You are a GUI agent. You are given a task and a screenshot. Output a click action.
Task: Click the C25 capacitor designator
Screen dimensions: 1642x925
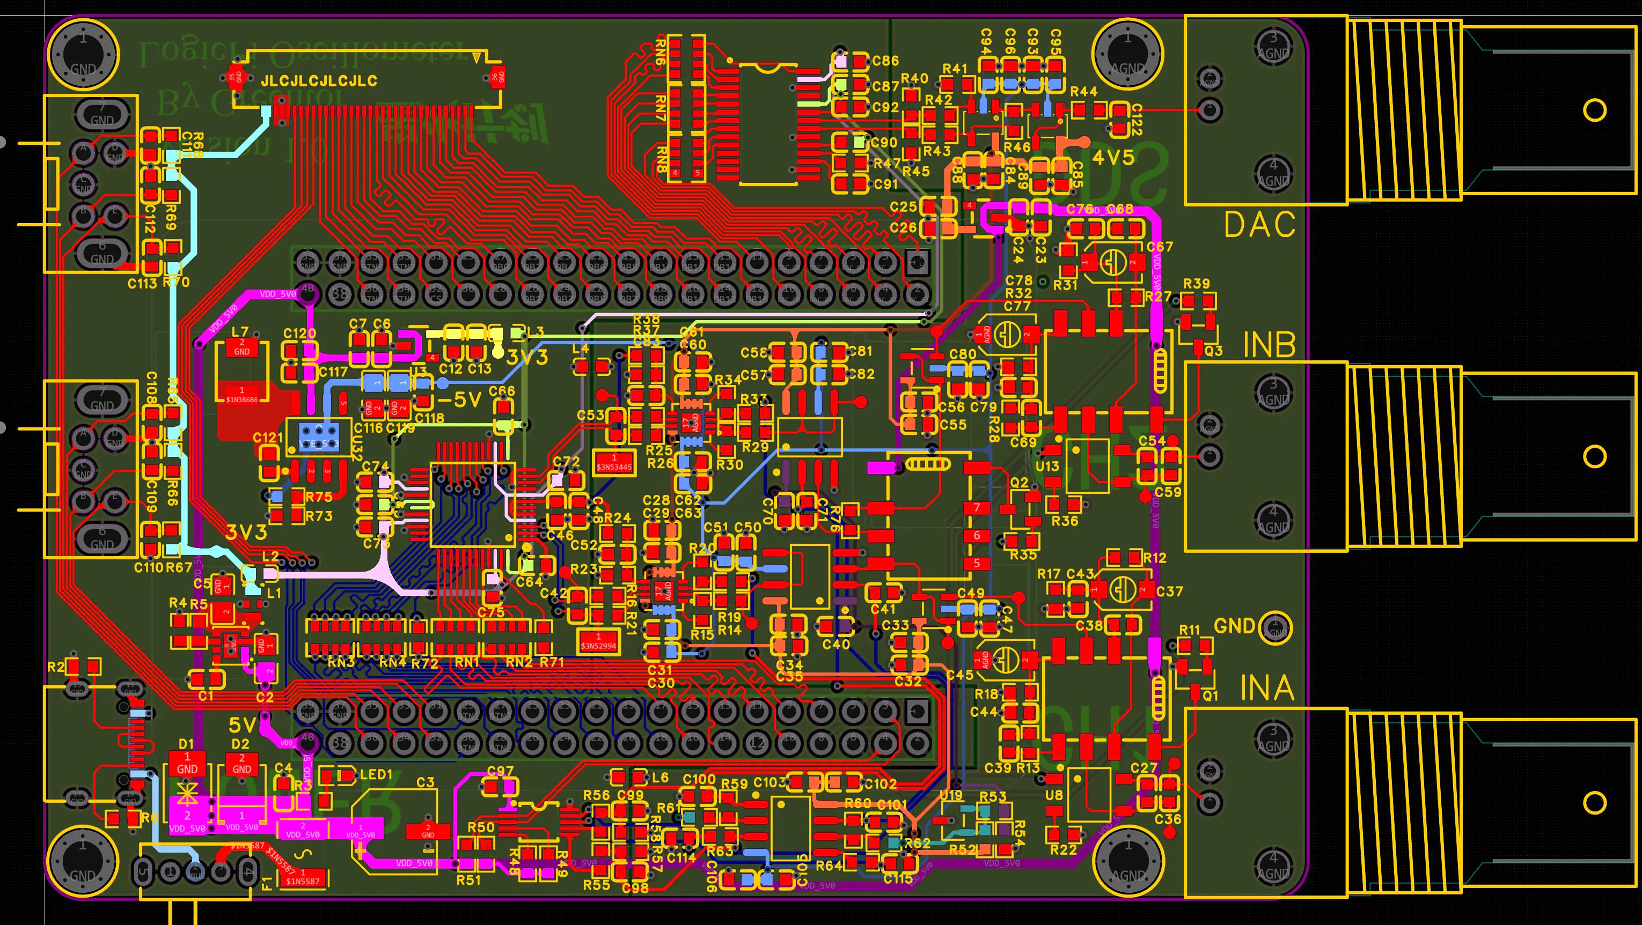click(903, 206)
